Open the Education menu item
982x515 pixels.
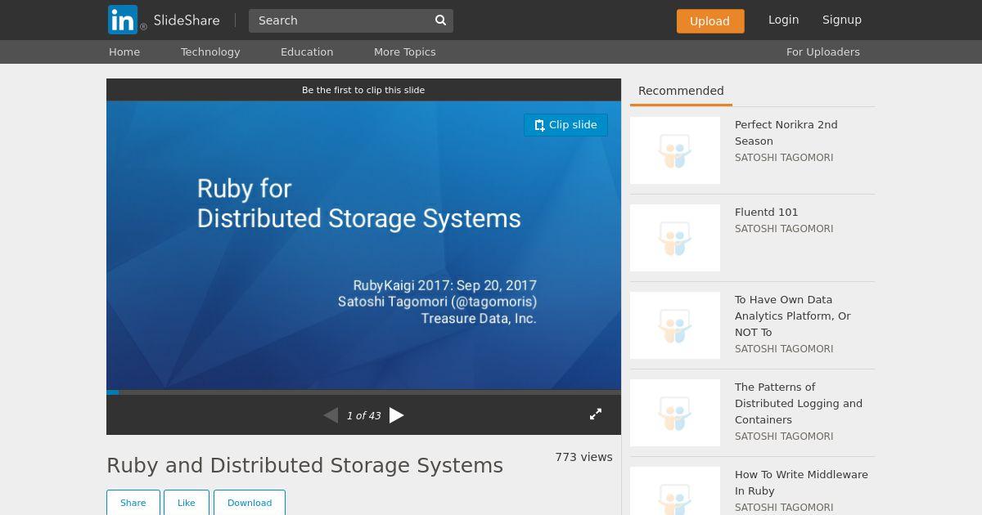[x=307, y=51]
